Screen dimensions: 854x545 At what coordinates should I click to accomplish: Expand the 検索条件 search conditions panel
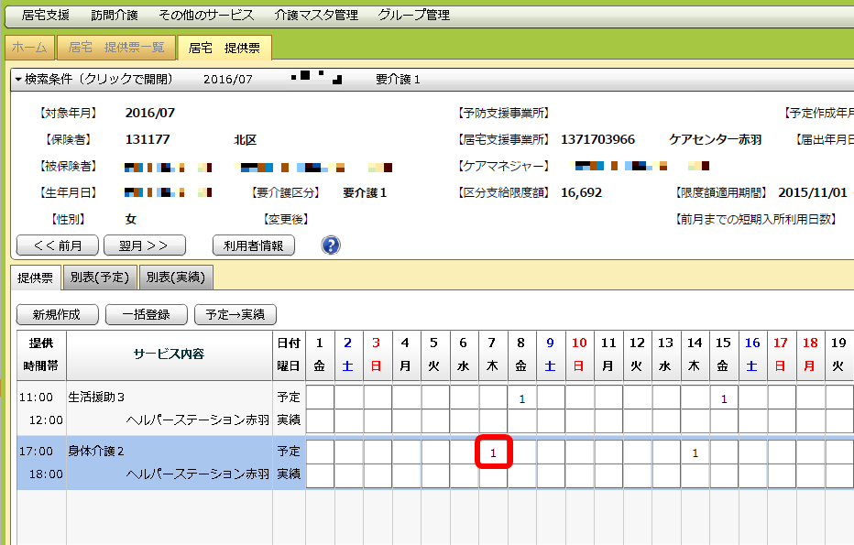(92, 80)
